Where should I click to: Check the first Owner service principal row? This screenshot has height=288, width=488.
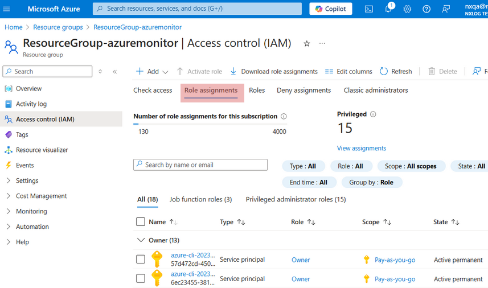[x=141, y=260]
